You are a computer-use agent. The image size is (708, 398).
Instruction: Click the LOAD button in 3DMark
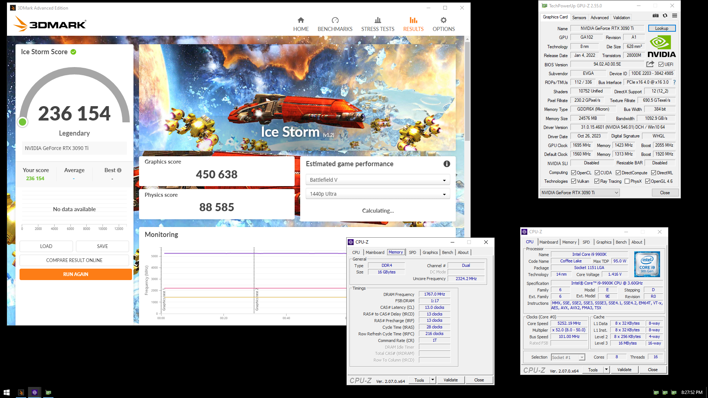(46, 246)
